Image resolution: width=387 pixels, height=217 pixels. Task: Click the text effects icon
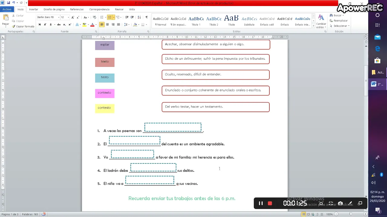click(77, 25)
